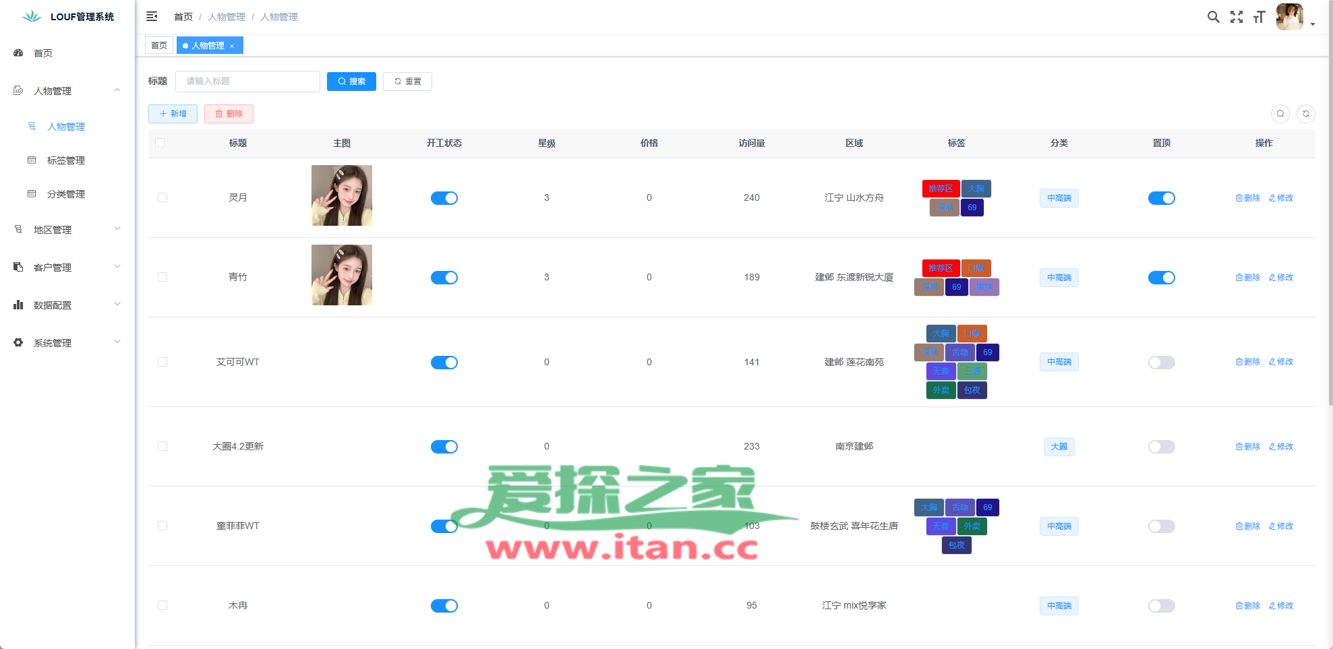Screen dimensions: 1333x649
Task: Click the dashboard icon beside 首页
Action: click(x=18, y=53)
